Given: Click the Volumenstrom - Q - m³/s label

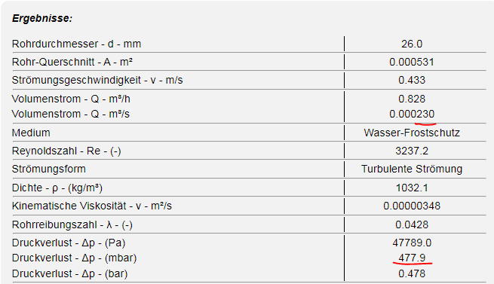Looking at the screenshot, I should pos(71,114).
